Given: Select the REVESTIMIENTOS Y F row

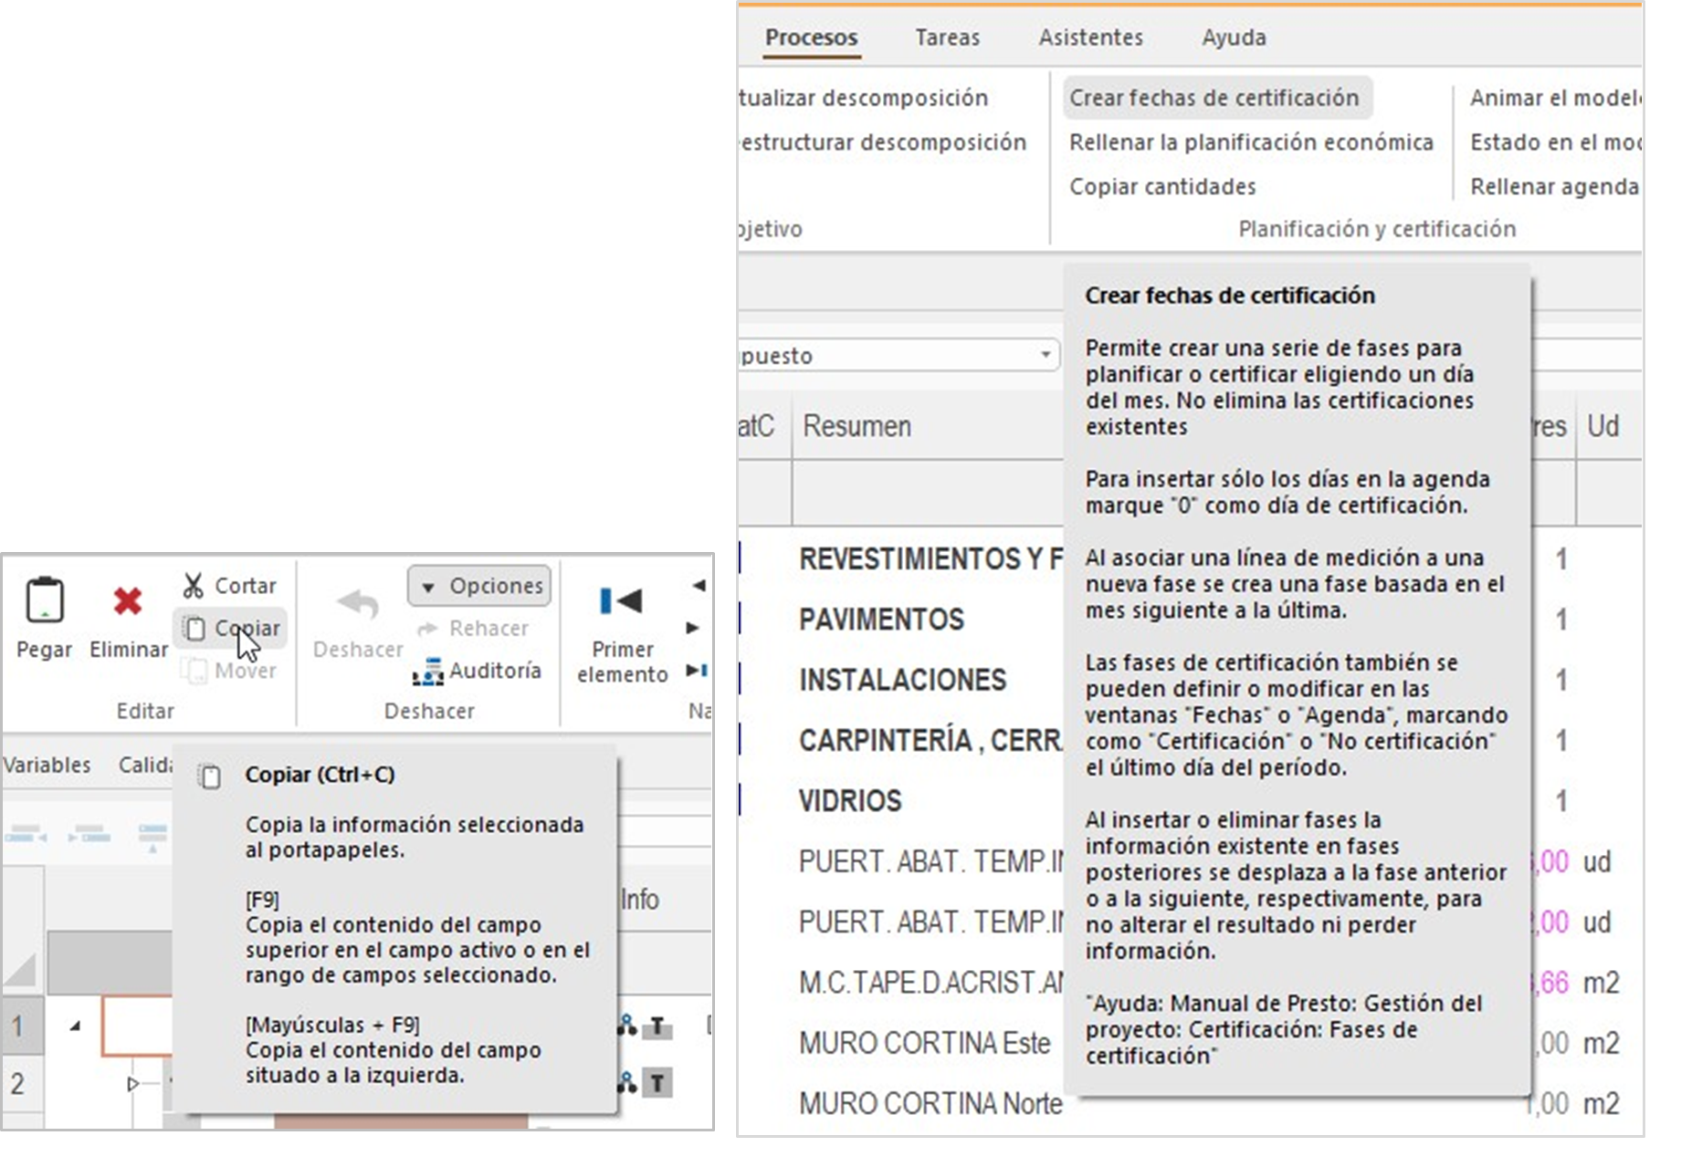Looking at the screenshot, I should 930,558.
